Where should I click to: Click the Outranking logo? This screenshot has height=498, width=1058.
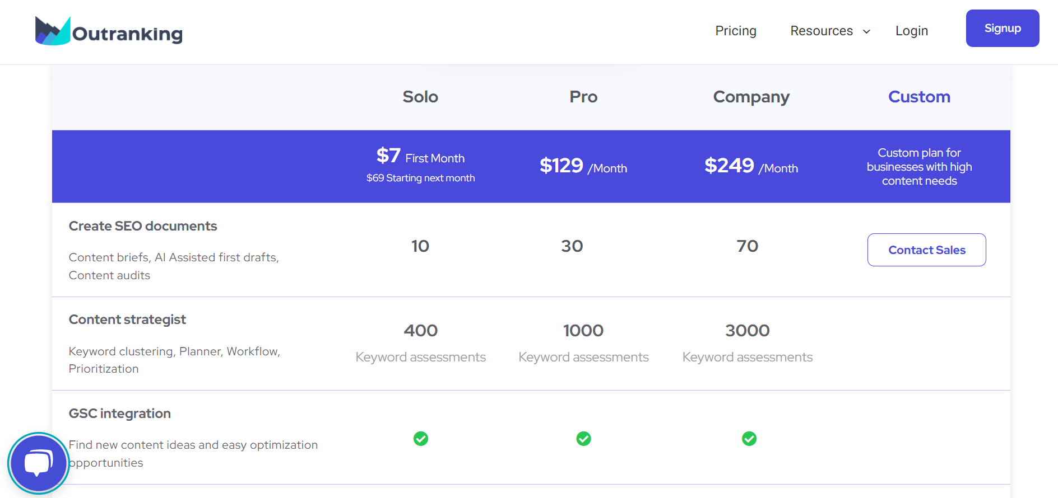point(109,31)
